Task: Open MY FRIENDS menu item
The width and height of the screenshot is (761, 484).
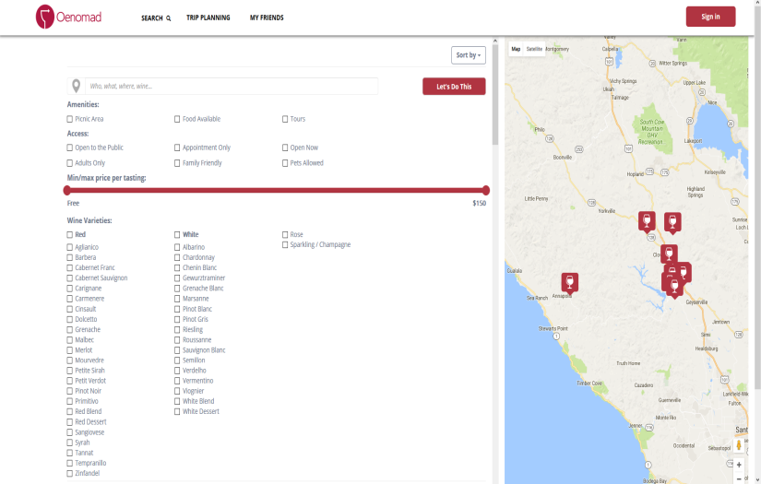Action: click(x=267, y=18)
